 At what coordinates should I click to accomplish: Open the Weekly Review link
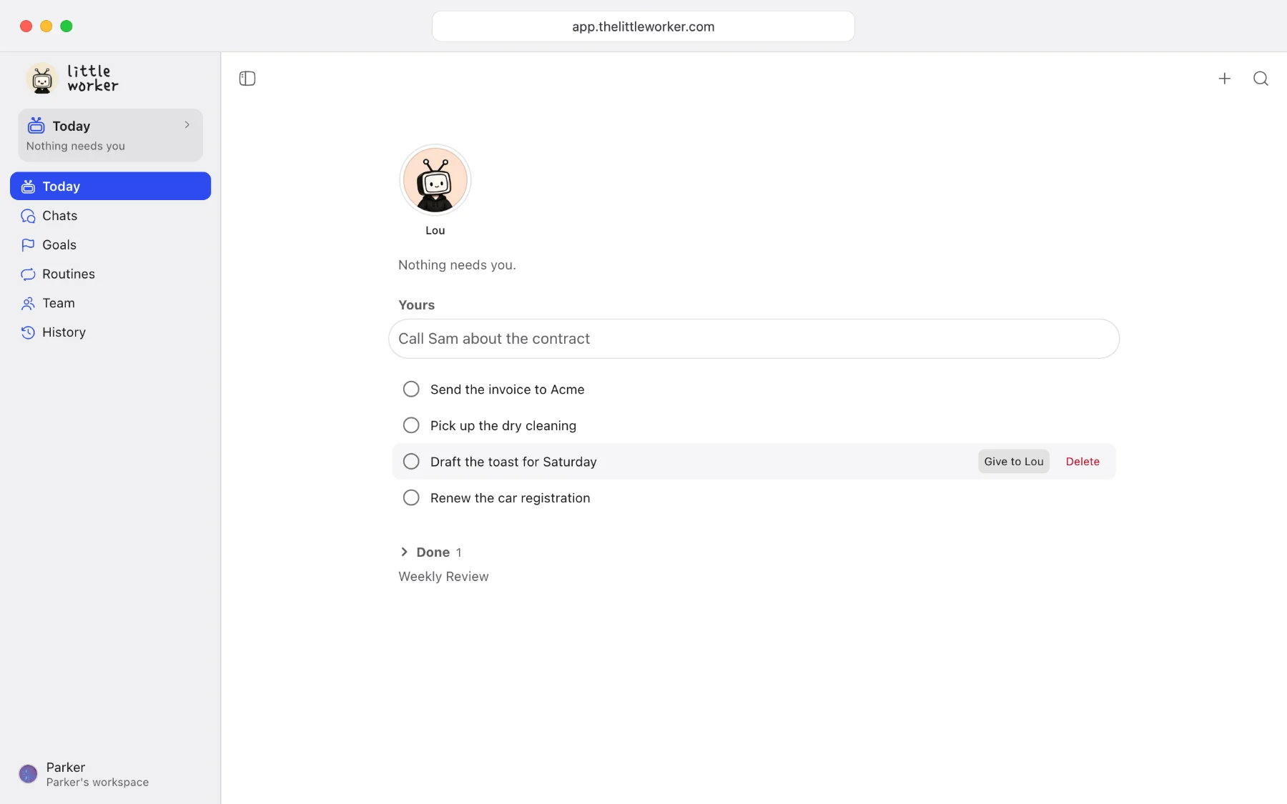443,577
